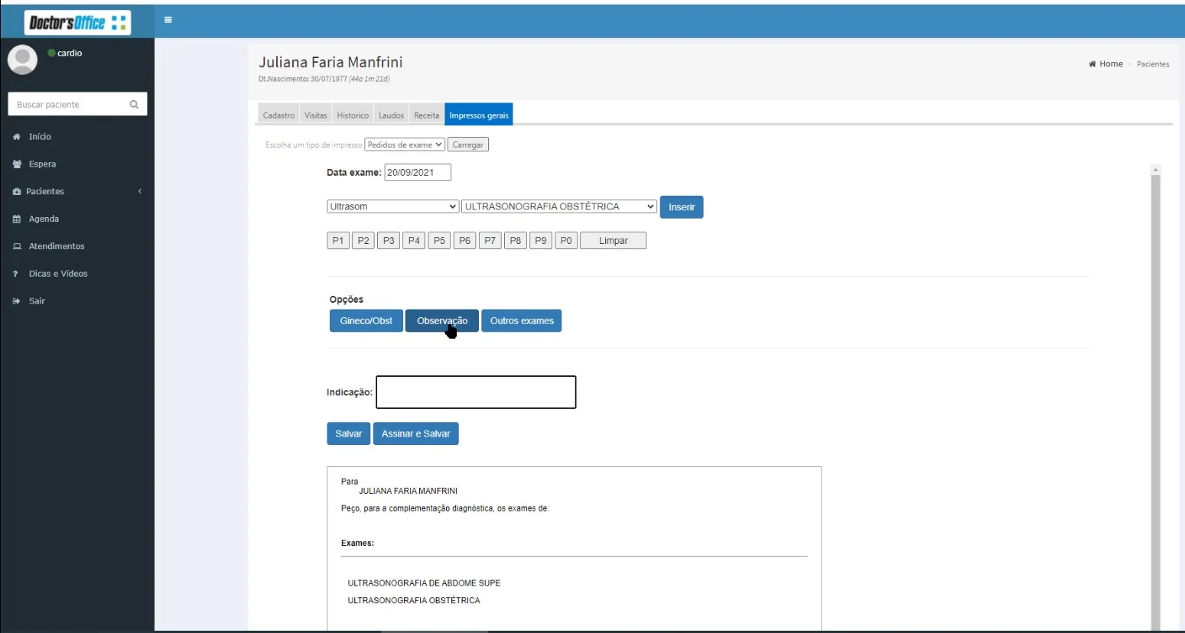Click the Carregar button

pos(467,144)
